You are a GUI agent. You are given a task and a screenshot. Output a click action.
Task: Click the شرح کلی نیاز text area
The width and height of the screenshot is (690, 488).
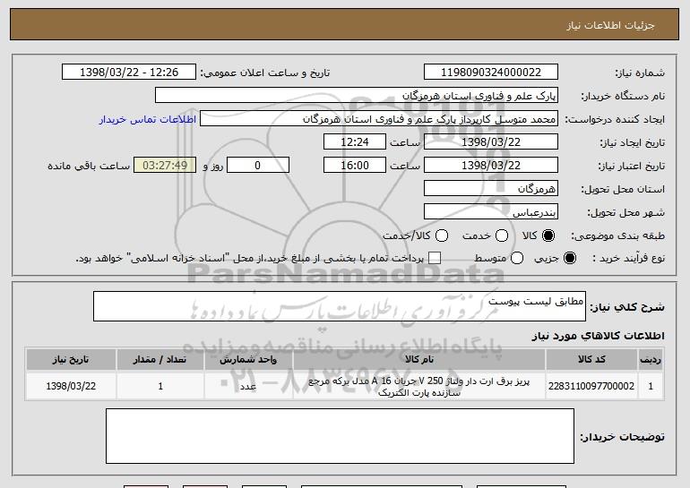[340, 306]
